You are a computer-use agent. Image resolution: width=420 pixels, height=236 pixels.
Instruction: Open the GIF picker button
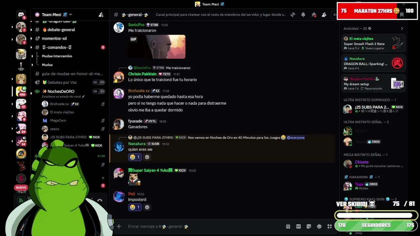[x=299, y=226]
